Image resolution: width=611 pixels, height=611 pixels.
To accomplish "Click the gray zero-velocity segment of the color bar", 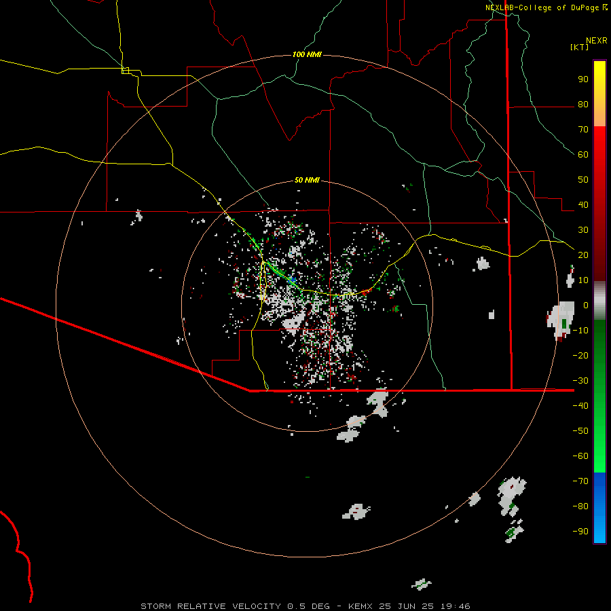I will pyautogui.click(x=599, y=301).
